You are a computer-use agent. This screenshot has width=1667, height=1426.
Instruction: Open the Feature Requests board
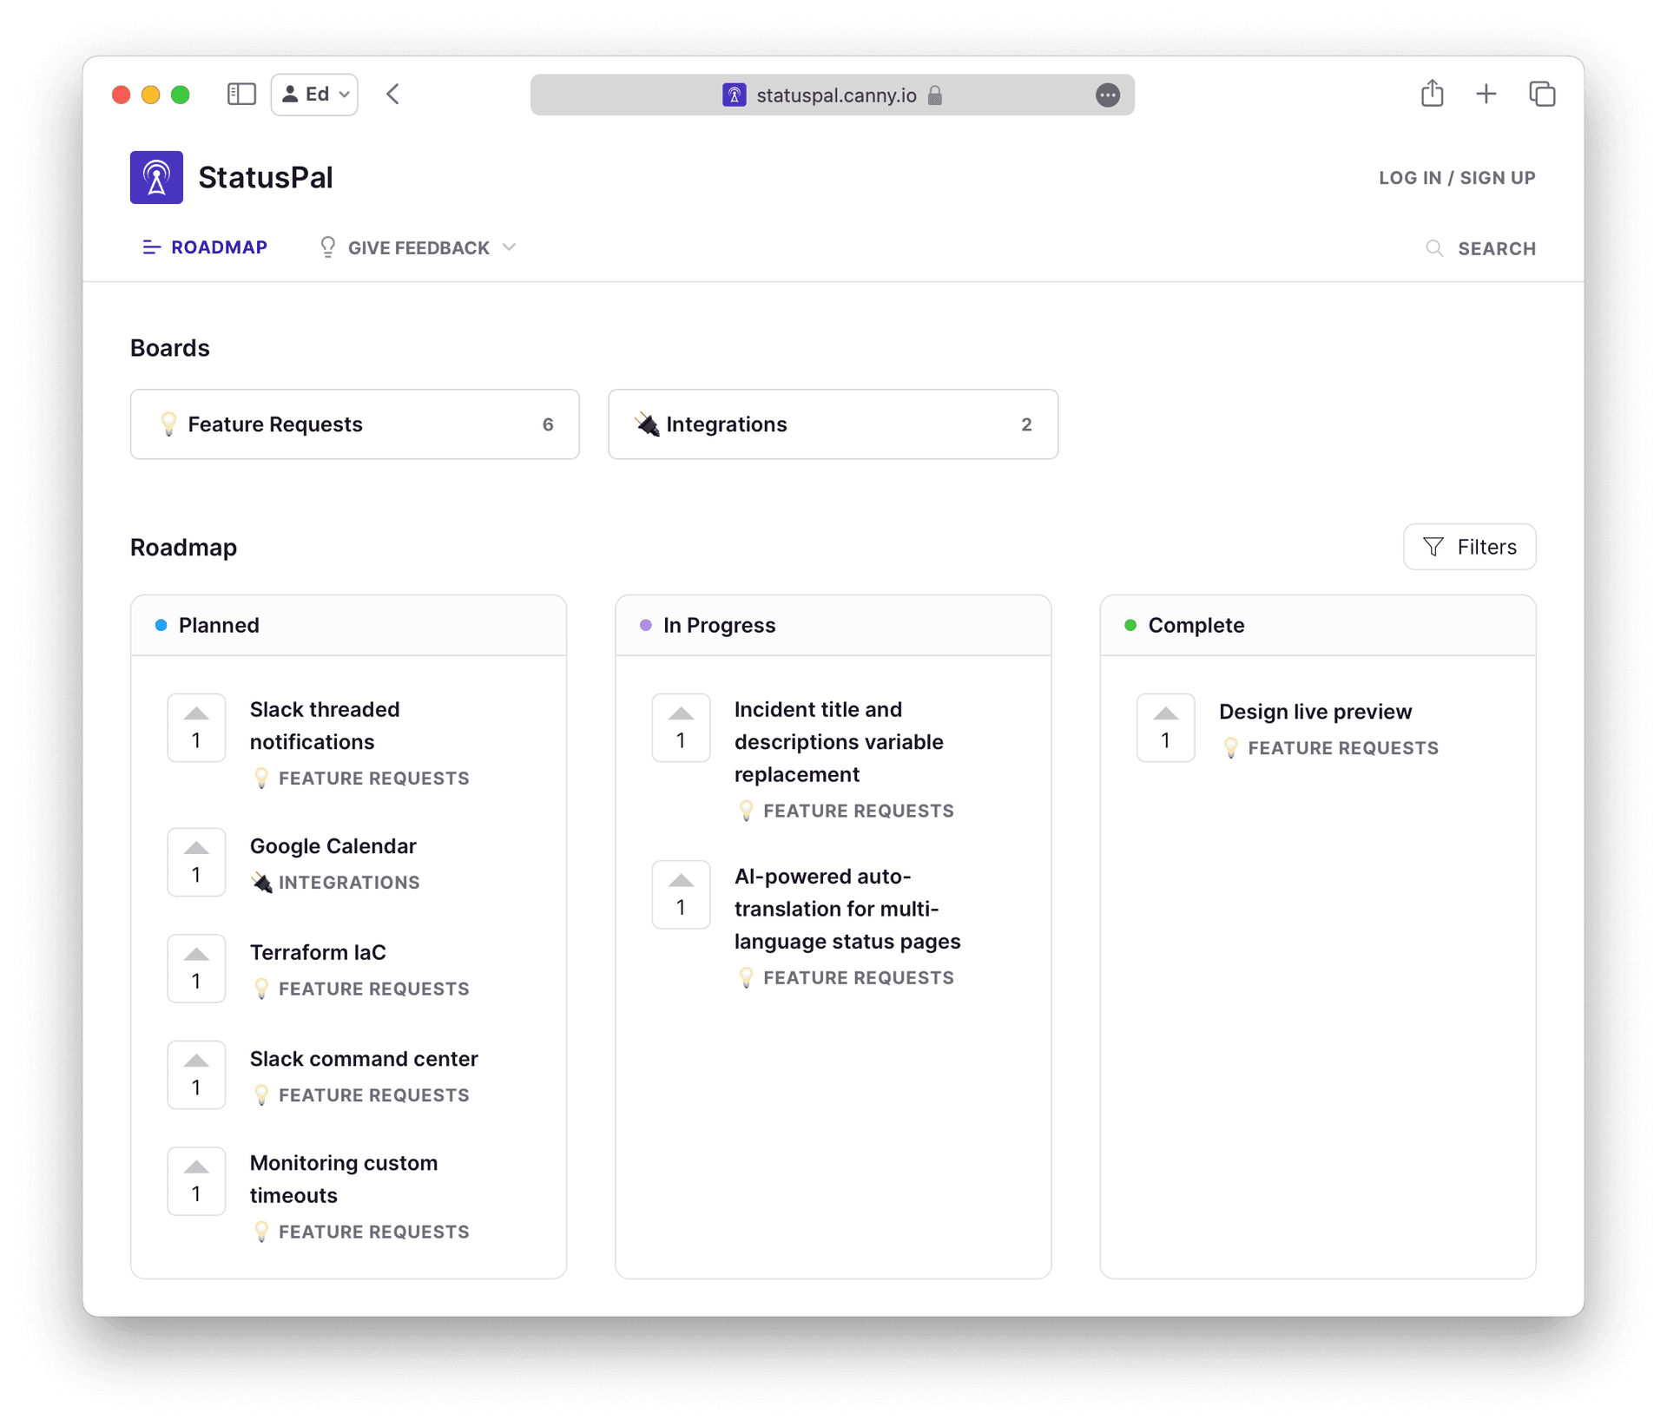coord(354,424)
